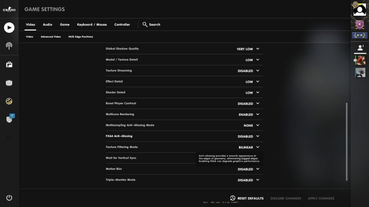Open the Multicore Rendering dropdown

[249, 115]
